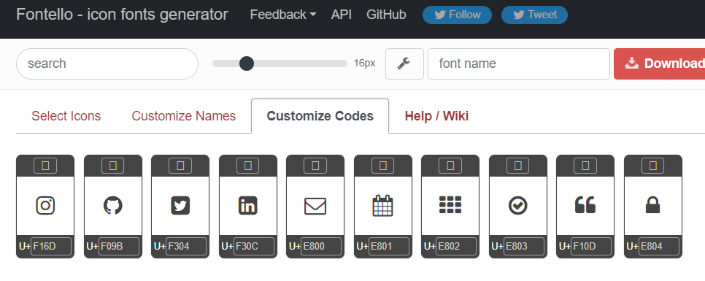The width and height of the screenshot is (705, 281).
Task: Click the quote marks icon glyph
Action: tap(585, 205)
